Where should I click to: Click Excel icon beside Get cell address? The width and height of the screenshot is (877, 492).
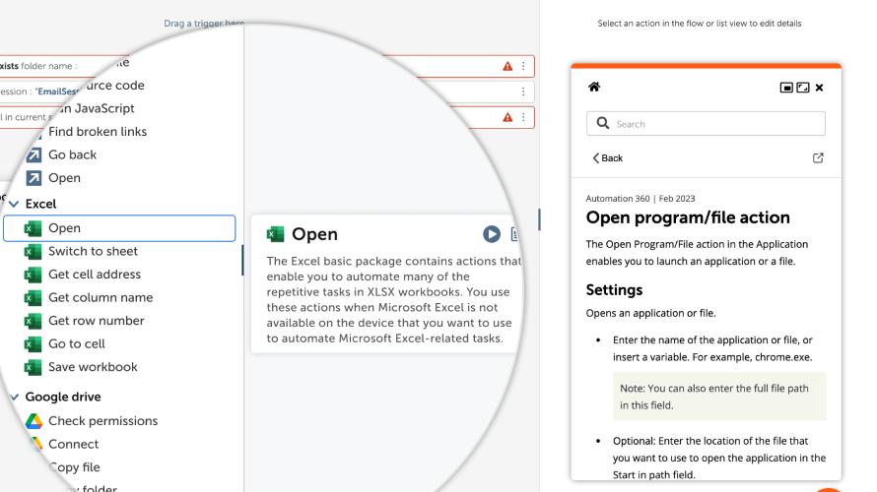33,275
